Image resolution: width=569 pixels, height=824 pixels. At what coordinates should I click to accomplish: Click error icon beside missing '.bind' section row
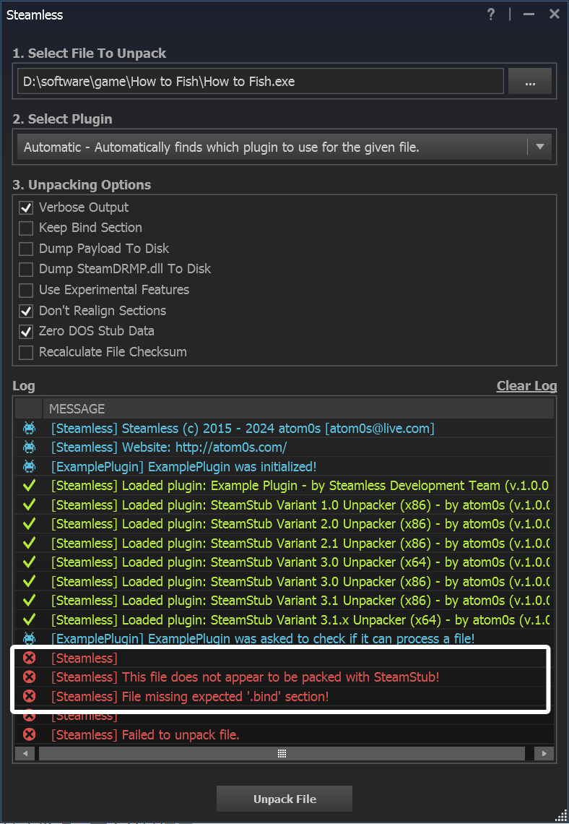point(30,696)
